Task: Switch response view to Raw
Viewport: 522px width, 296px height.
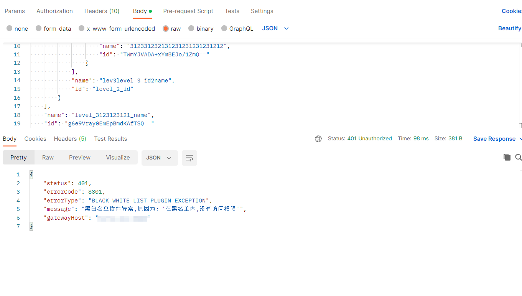Action: pos(48,158)
